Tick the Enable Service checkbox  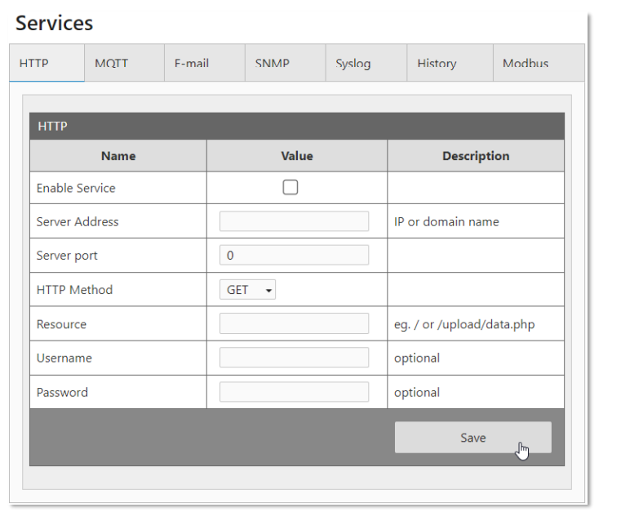point(290,188)
